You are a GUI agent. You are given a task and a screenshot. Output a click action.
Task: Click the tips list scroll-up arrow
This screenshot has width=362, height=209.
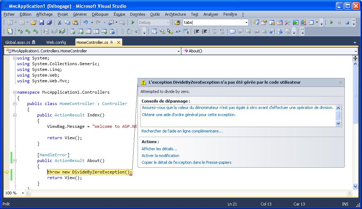click(338, 108)
